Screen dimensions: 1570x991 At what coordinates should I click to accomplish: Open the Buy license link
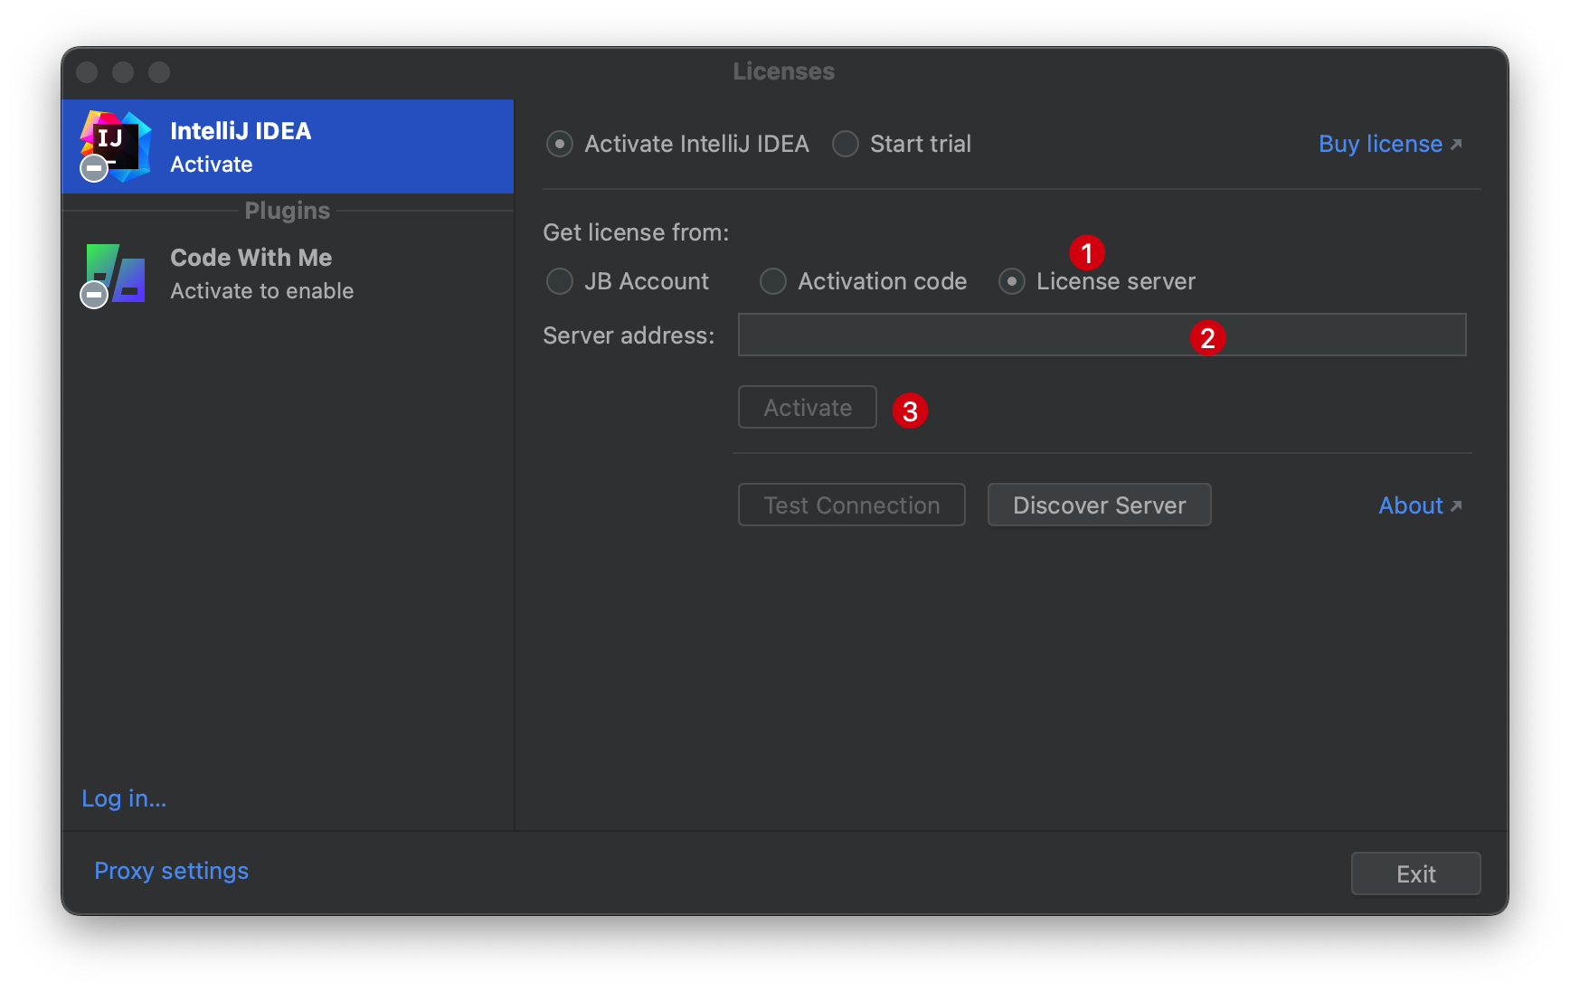(1390, 144)
